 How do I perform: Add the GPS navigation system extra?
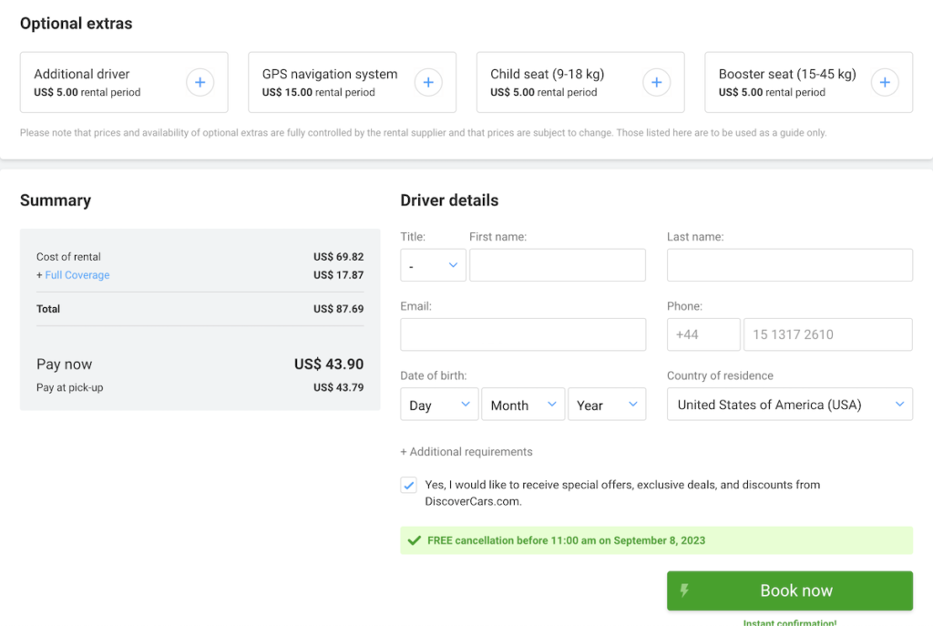pyautogui.click(x=428, y=82)
